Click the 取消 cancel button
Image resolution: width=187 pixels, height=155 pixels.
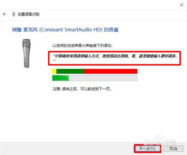pos(173,148)
